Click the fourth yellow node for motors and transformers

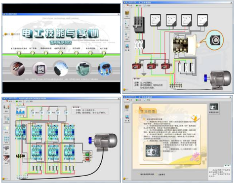click(61, 53)
